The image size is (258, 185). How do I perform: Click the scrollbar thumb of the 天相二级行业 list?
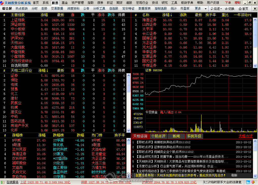tap(129, 85)
